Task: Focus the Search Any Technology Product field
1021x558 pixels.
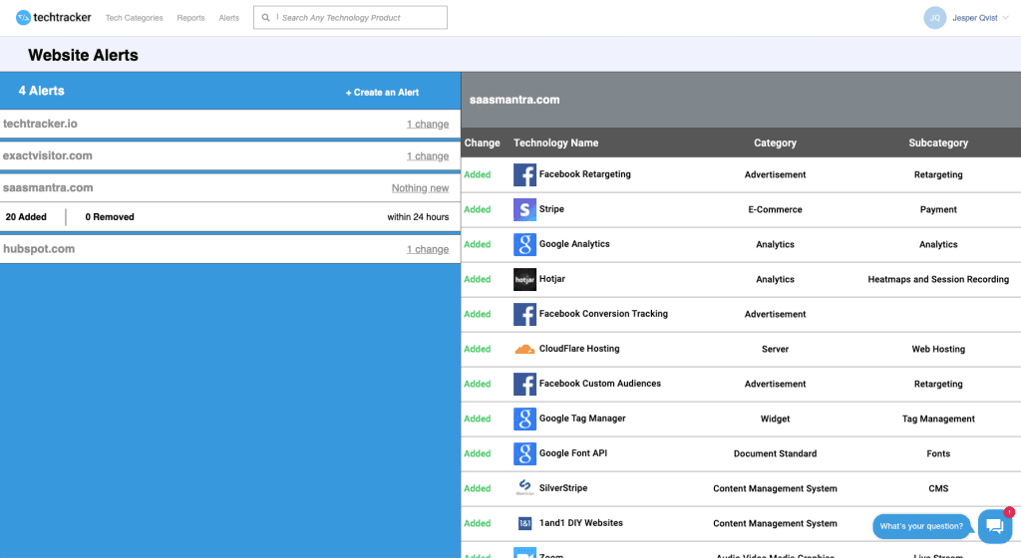Action: 350,18
